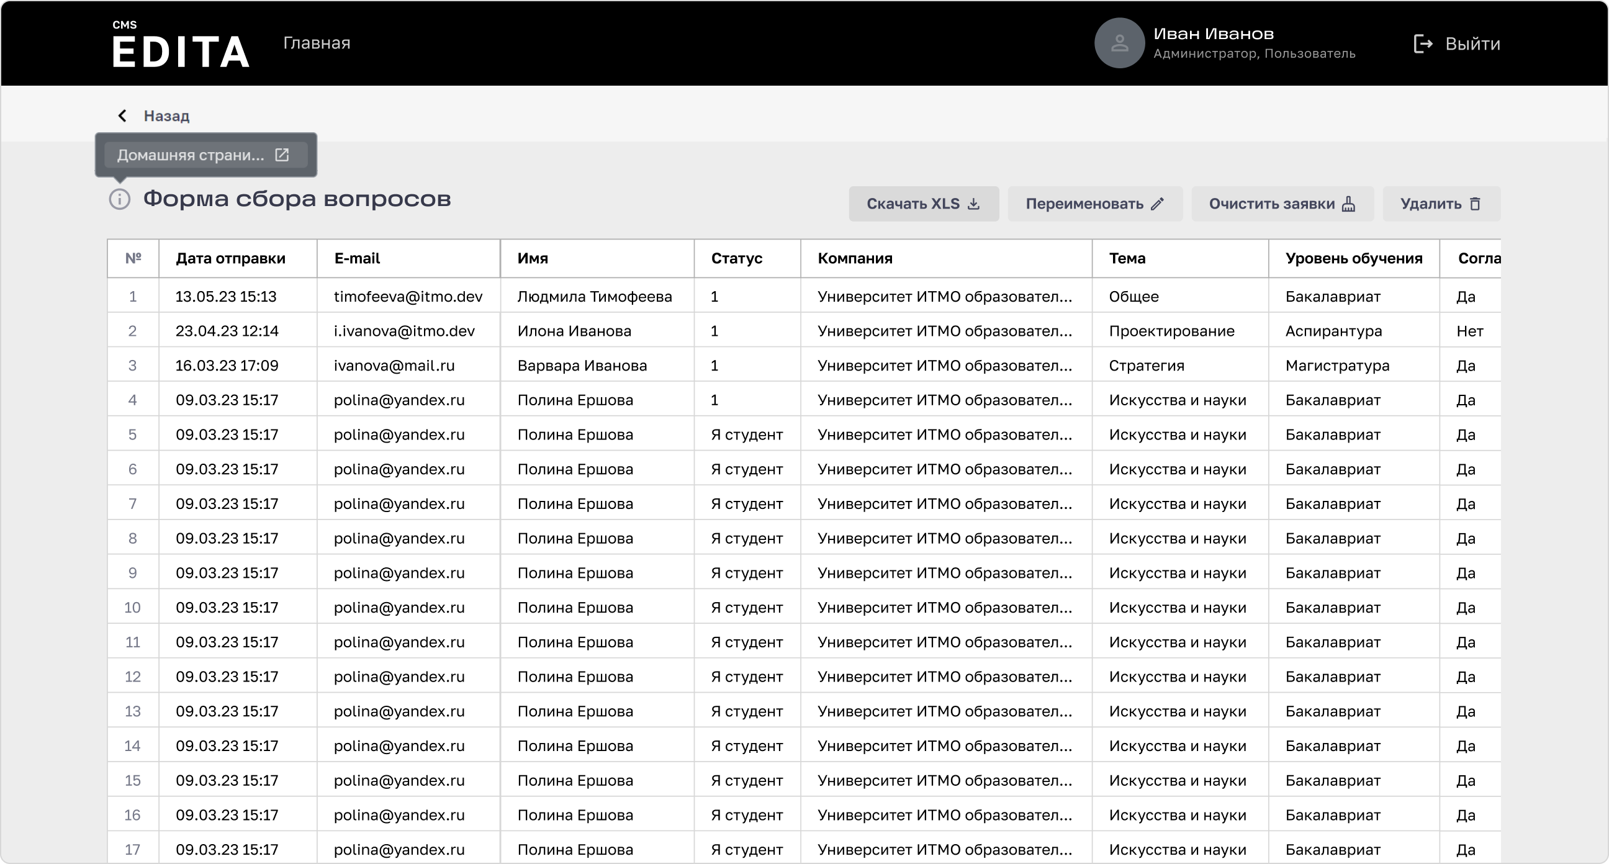
Task: Click Форма сбора вопросов title
Action: [x=297, y=199]
